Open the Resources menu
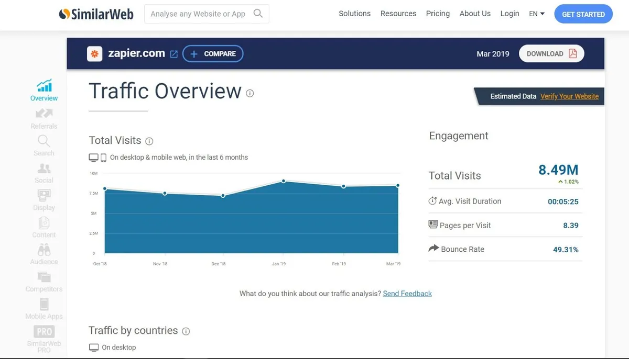Screen dimensions: 629x359 tap(398, 14)
